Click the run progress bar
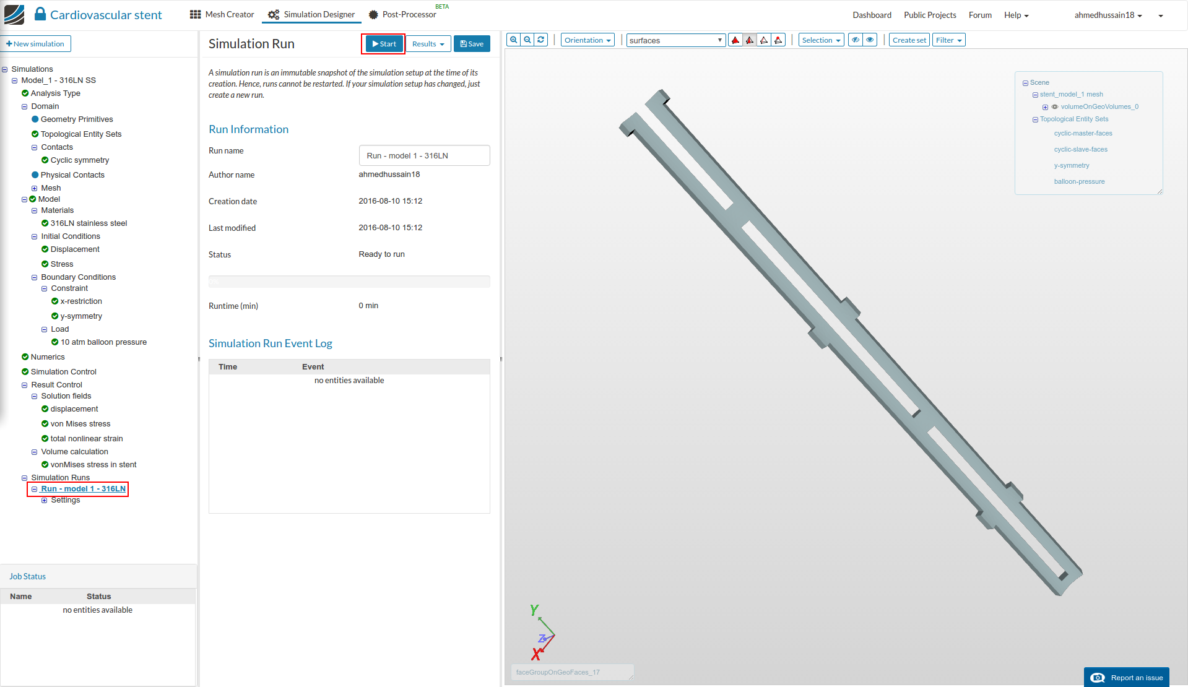The image size is (1188, 687). click(349, 282)
